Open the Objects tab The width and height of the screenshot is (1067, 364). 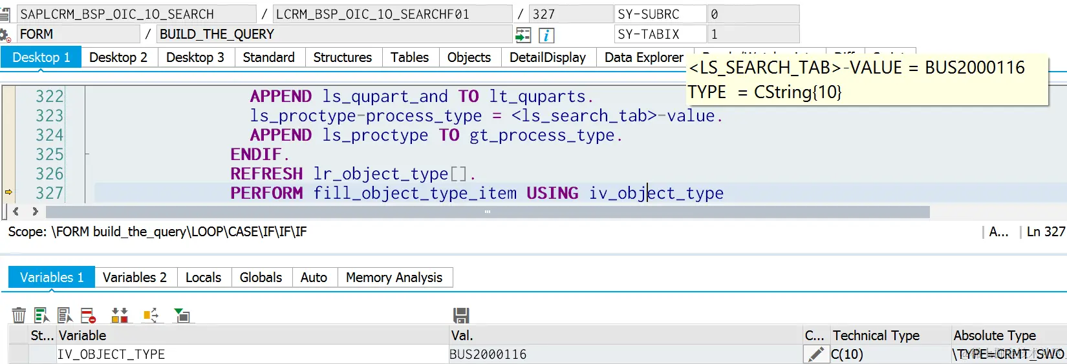coord(469,57)
